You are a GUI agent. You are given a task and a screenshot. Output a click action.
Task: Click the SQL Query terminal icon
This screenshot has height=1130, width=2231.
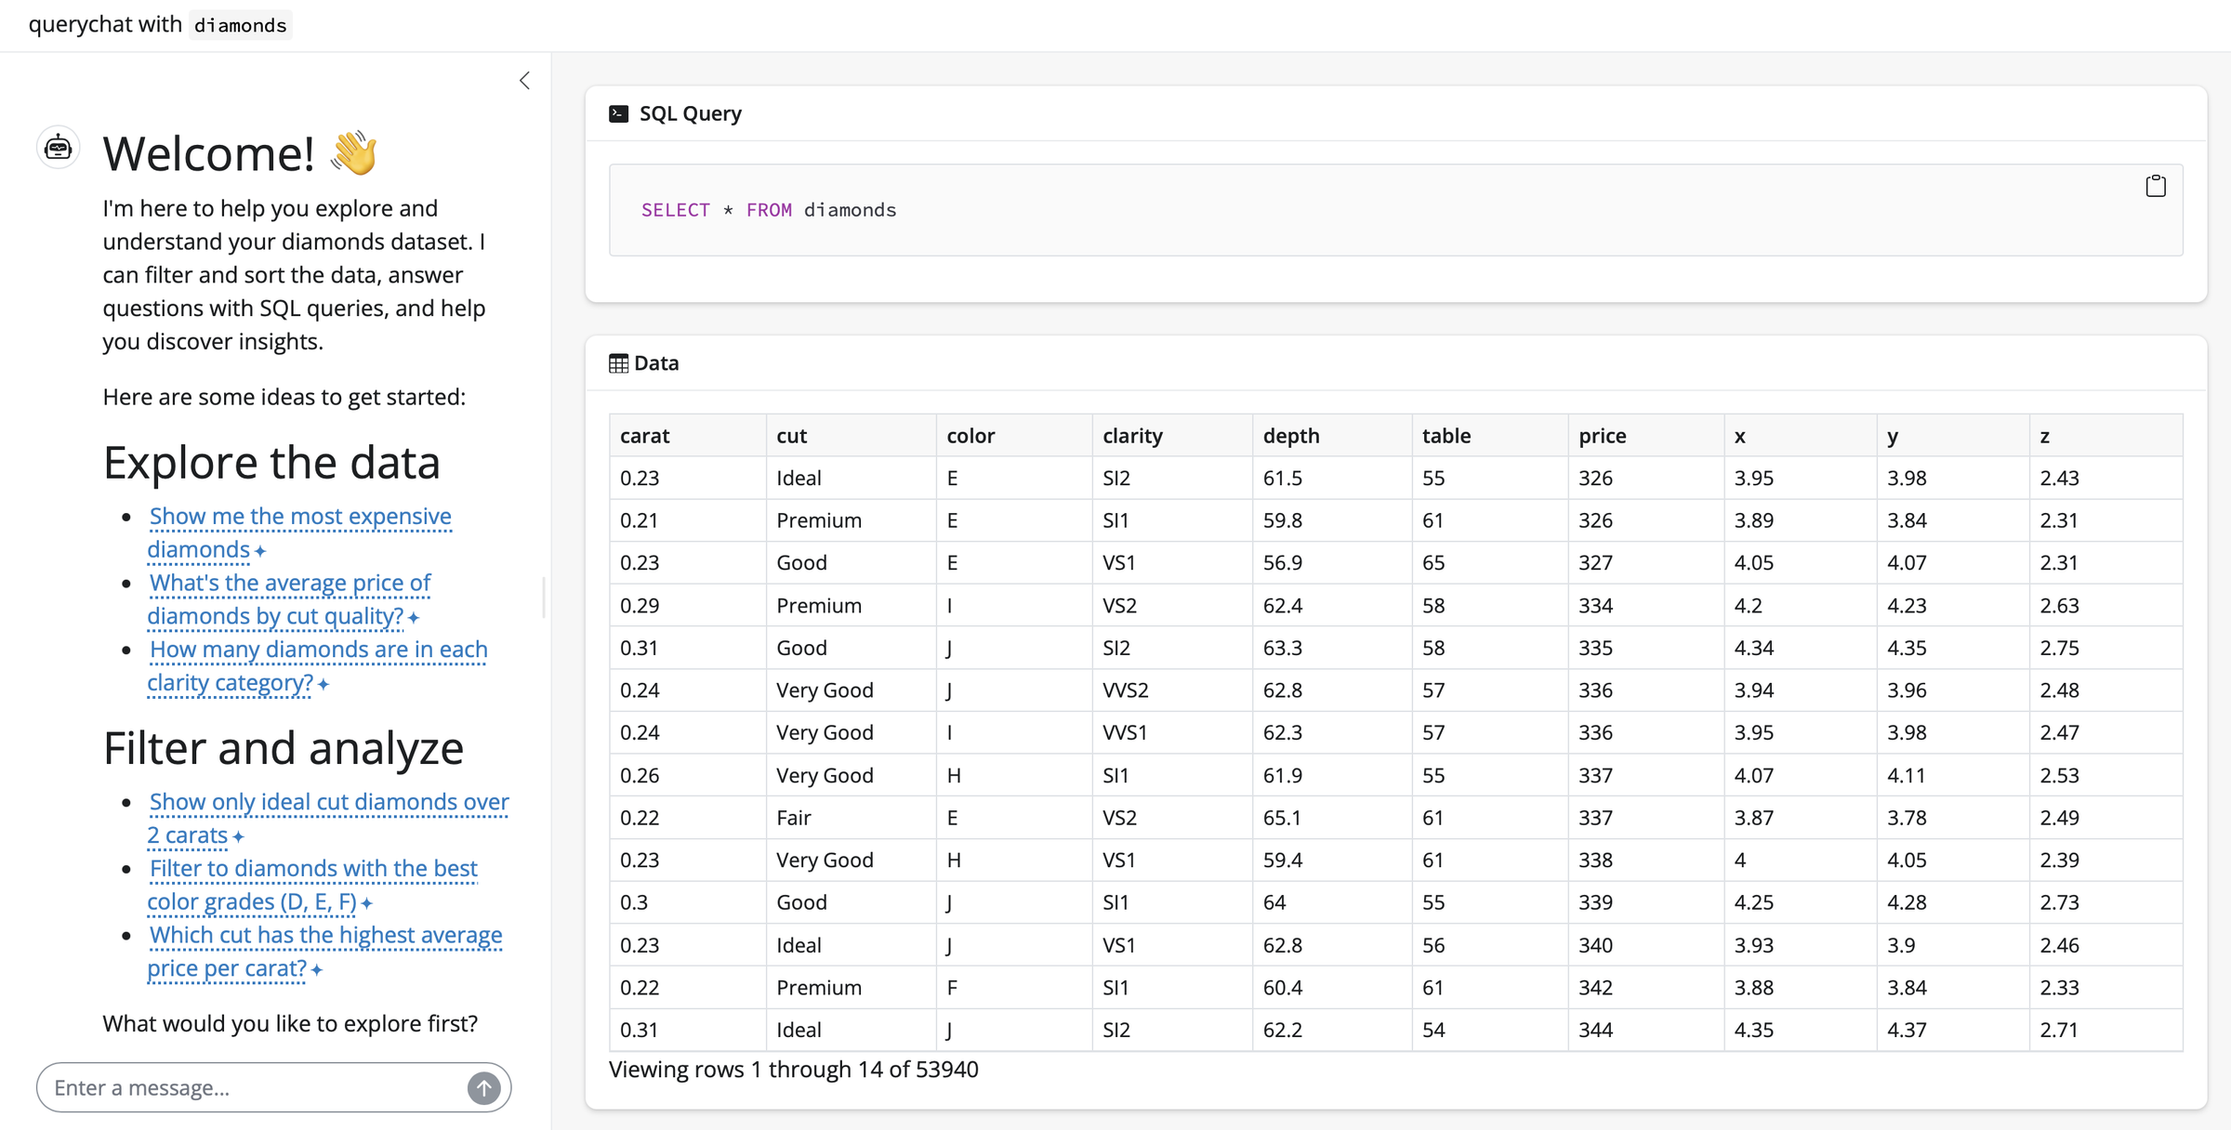618,113
